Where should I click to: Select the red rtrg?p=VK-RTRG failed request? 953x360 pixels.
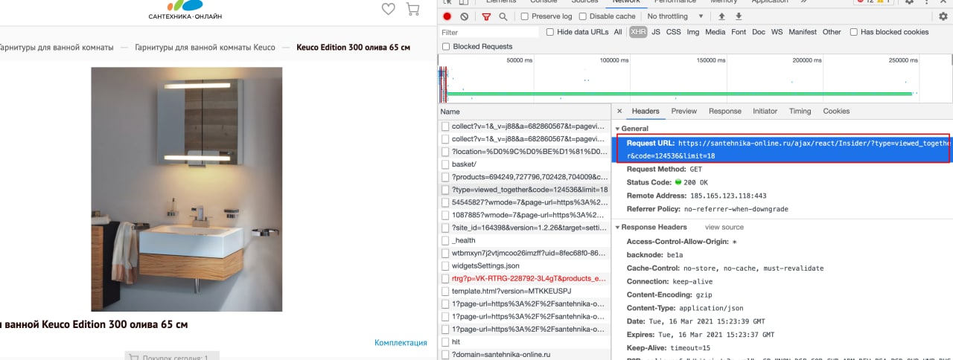pyautogui.click(x=525, y=278)
